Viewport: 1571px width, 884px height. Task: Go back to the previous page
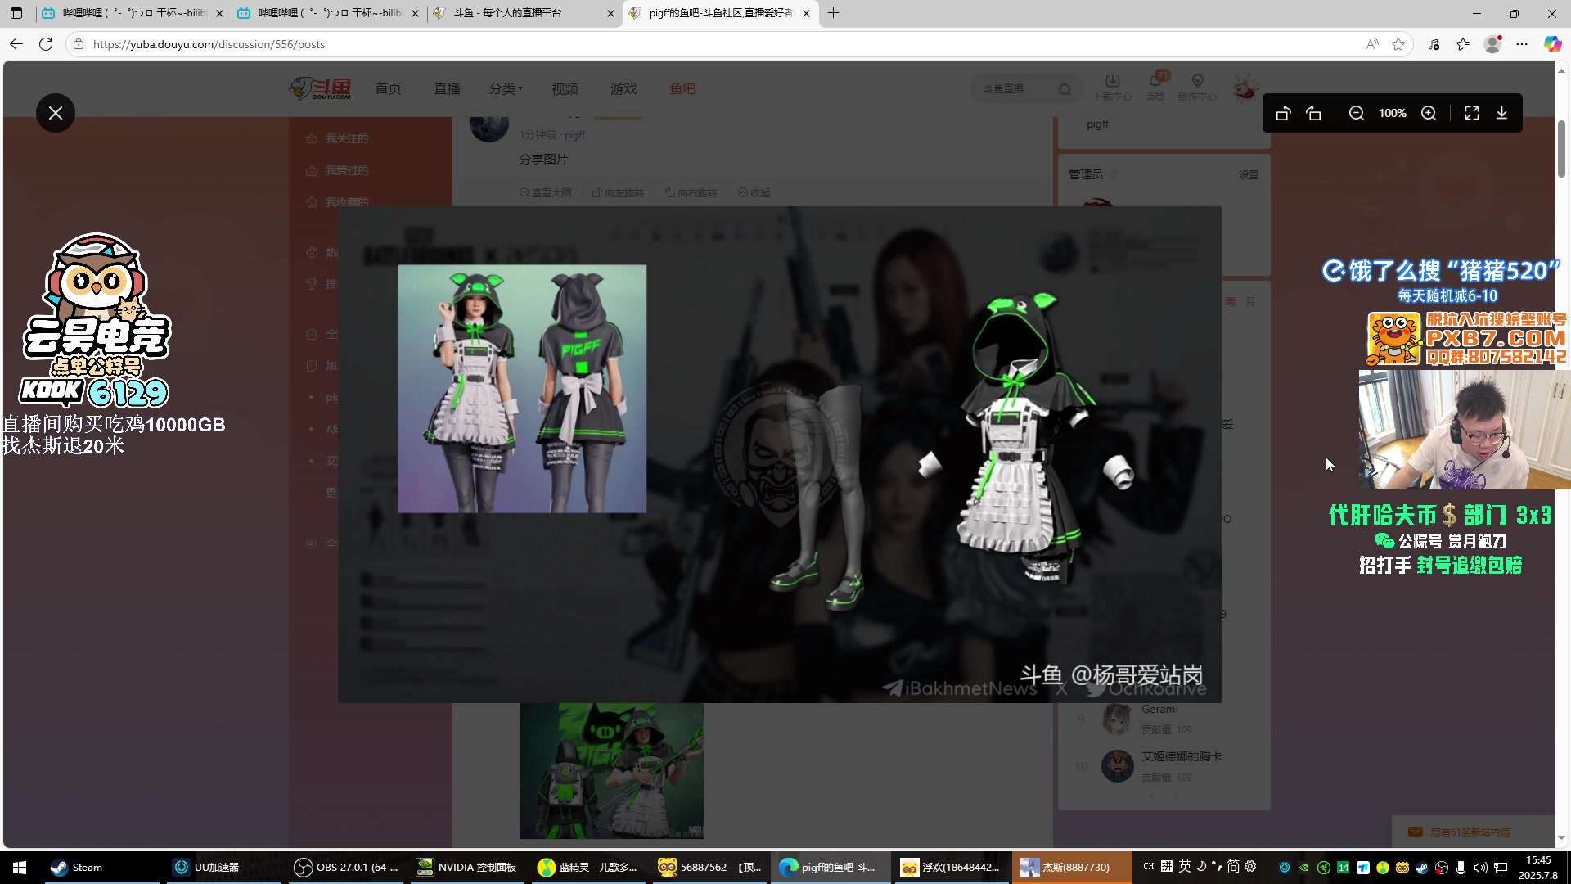pyautogui.click(x=16, y=44)
